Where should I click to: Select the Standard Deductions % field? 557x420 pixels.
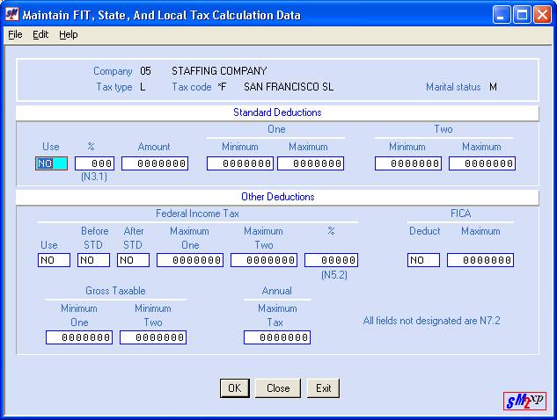pyautogui.click(x=94, y=163)
